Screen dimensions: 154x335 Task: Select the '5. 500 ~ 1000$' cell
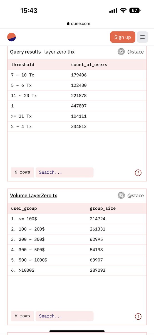pos(29,260)
